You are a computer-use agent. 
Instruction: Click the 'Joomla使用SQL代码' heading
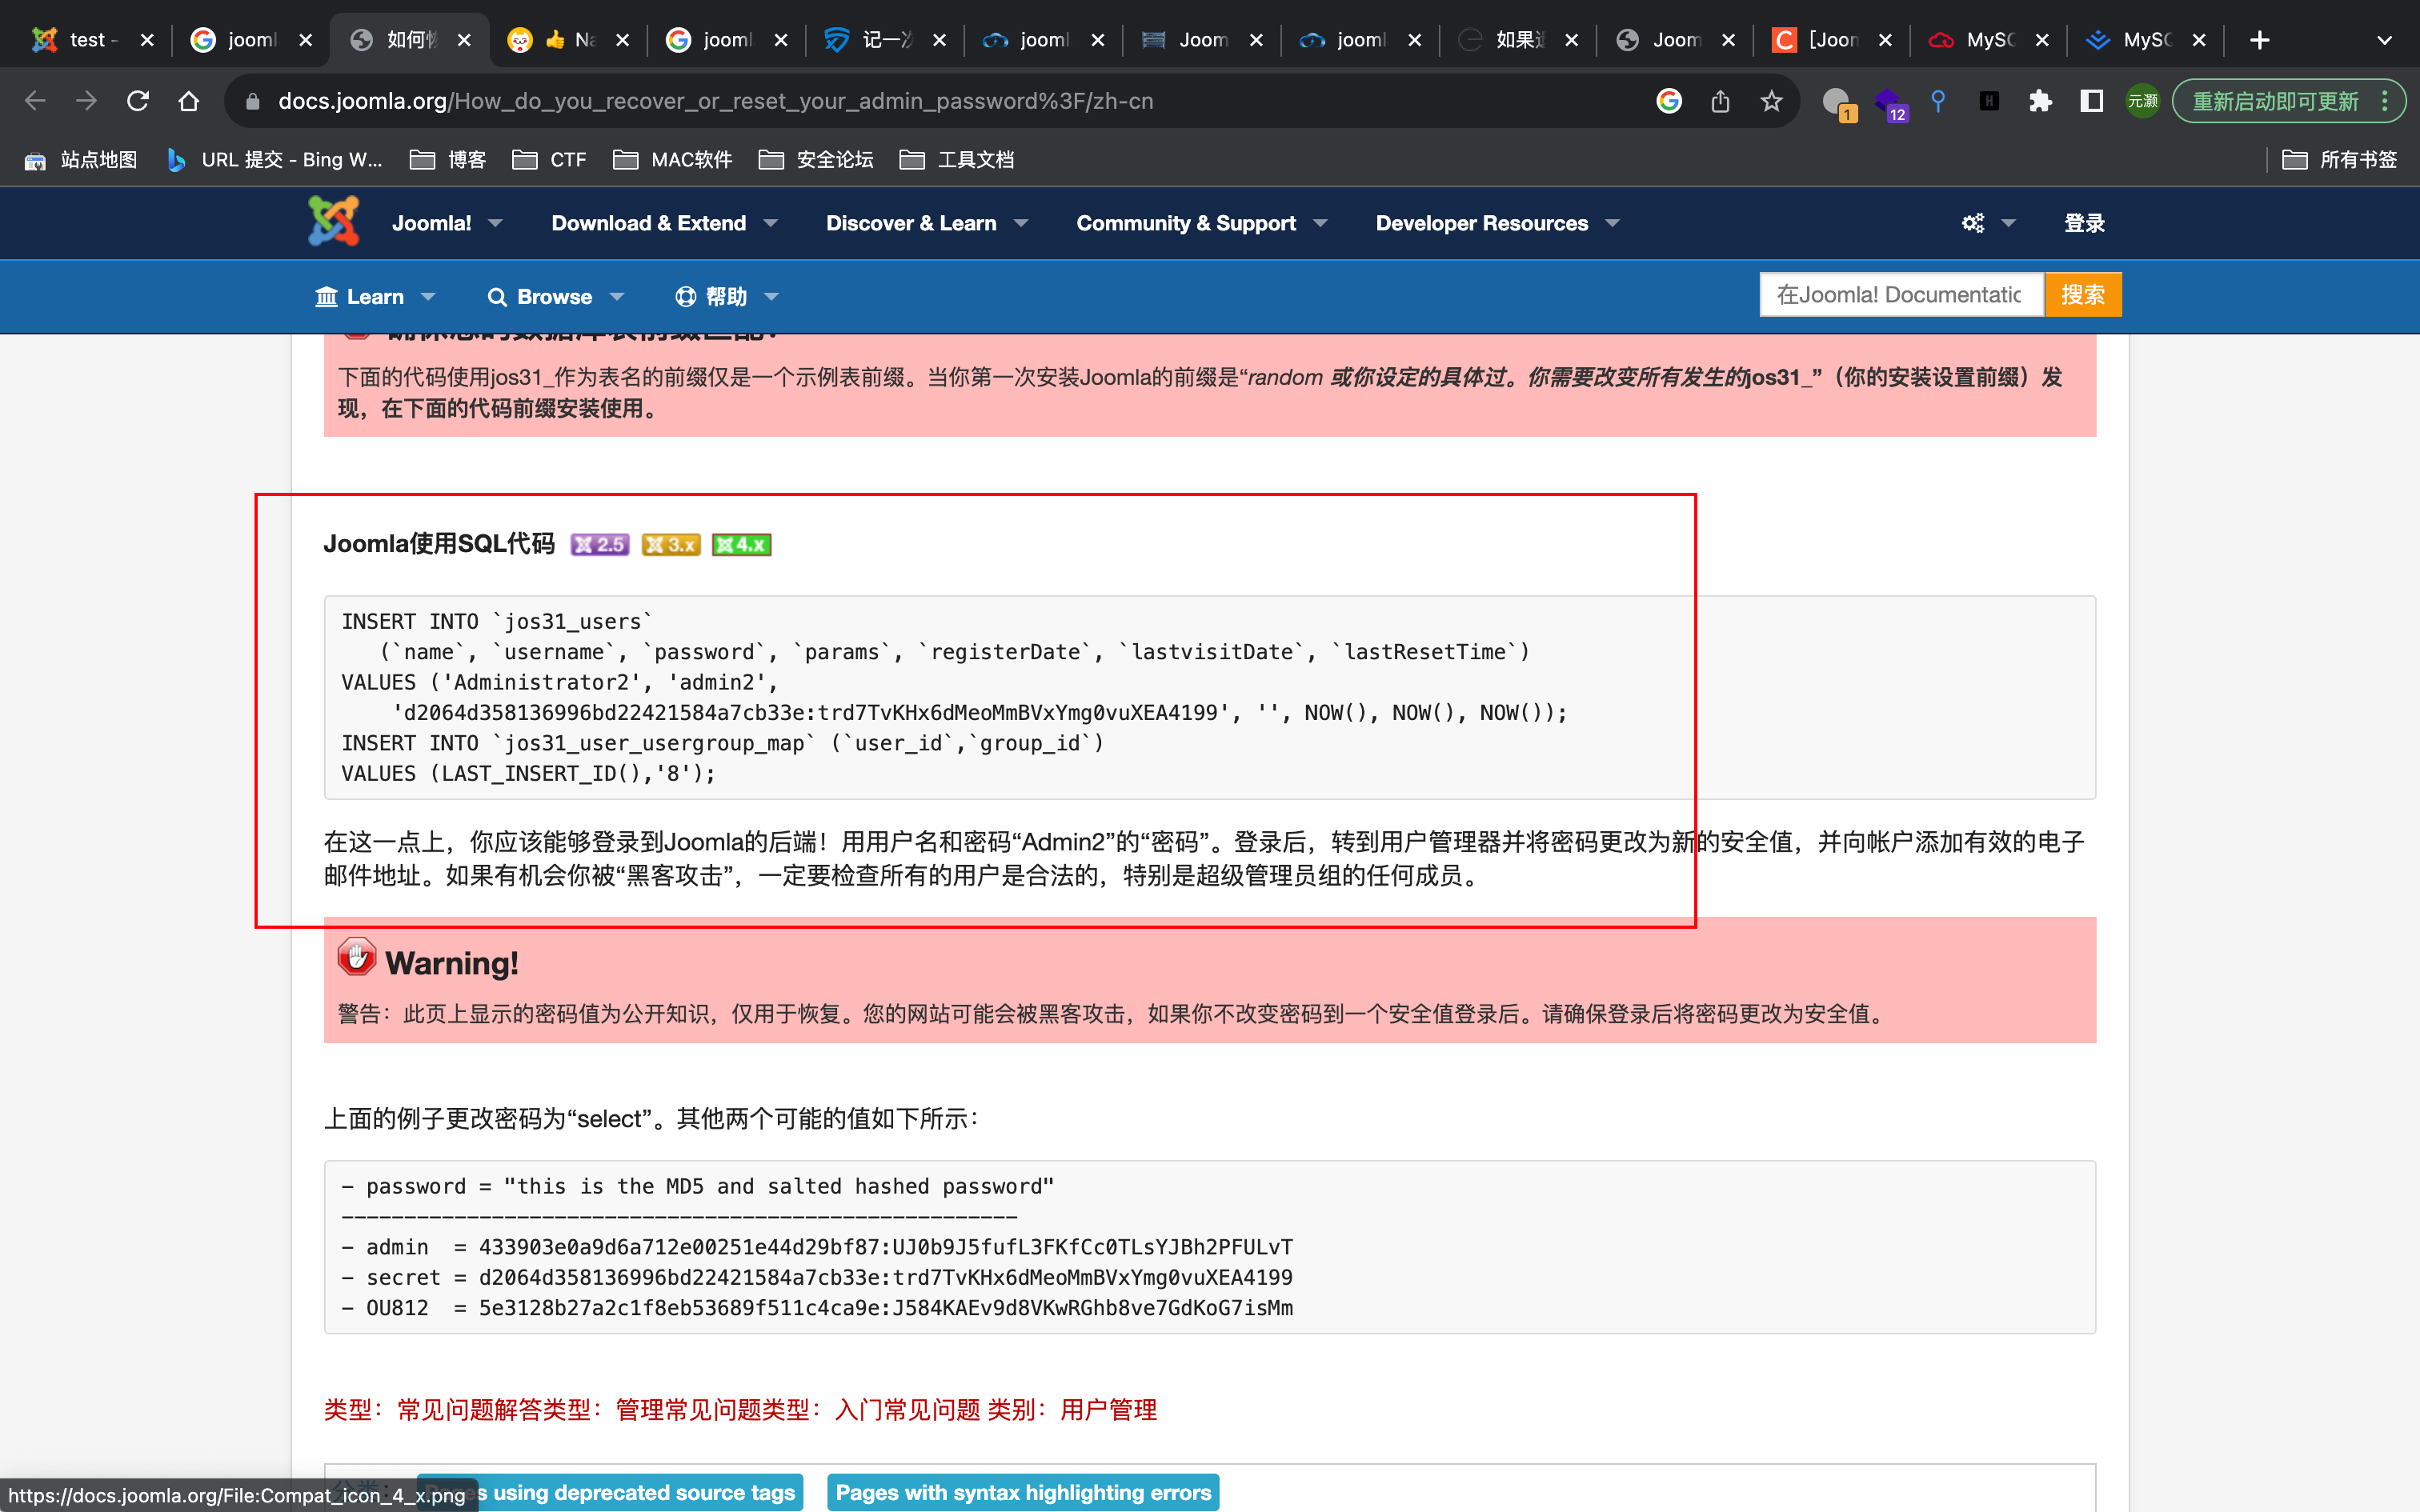coord(438,544)
